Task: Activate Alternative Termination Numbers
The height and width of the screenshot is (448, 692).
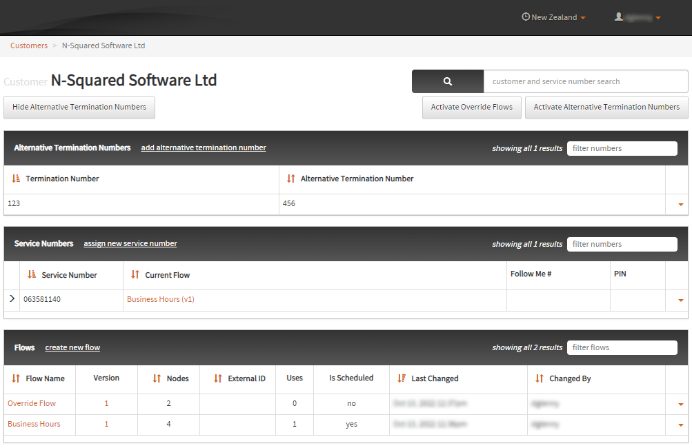Action: pos(606,108)
